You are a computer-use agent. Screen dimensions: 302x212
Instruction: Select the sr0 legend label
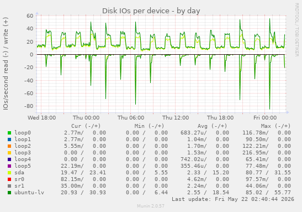pos(19,179)
